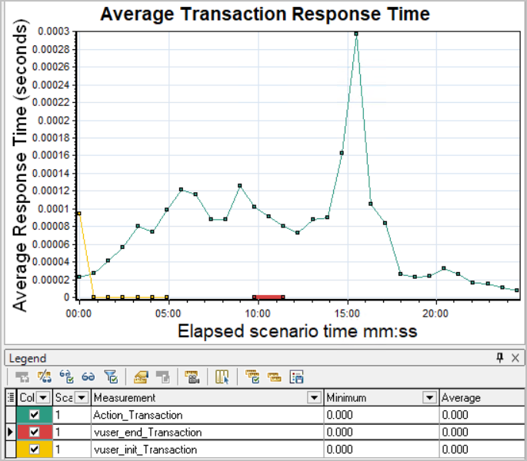Viewport: 527px width, 461px height.
Task: Open the Col column dropdown arrow
Action: (x=43, y=398)
